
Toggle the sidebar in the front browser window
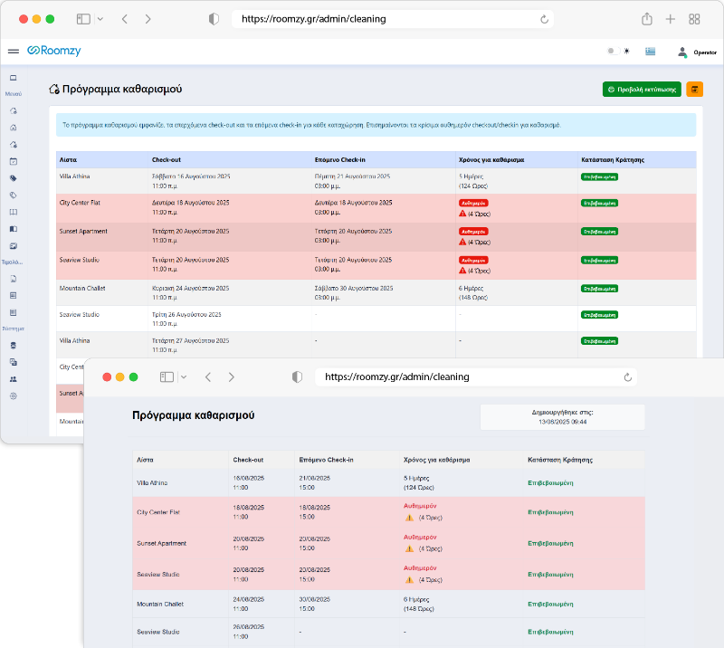167,376
